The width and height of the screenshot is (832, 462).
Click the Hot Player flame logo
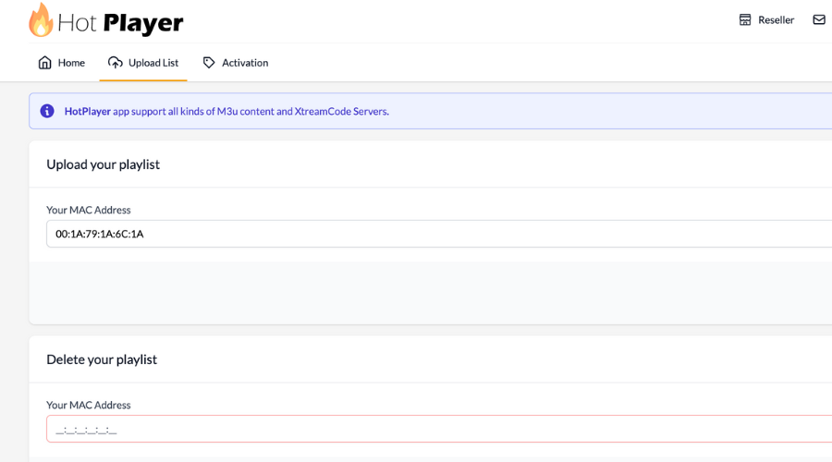41,20
